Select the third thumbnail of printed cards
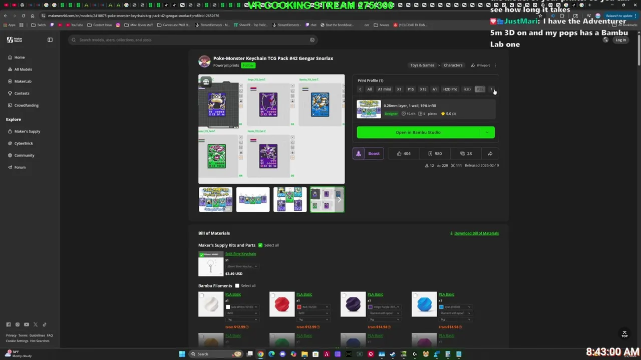This screenshot has height=360, width=641. pos(290,199)
